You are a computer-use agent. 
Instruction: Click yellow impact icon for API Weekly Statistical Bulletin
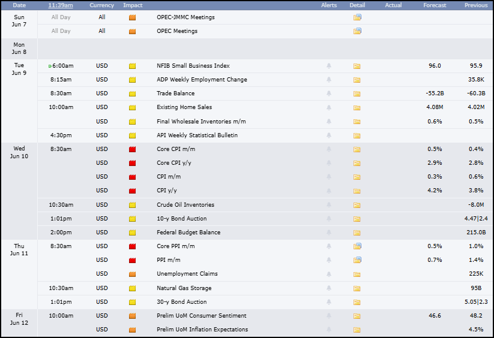[132, 135]
